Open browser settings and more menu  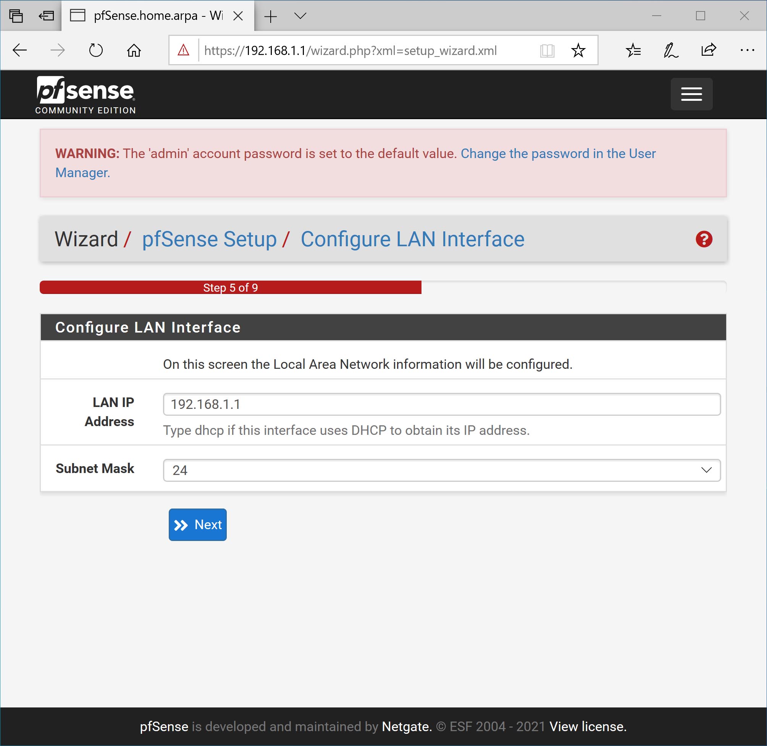747,50
